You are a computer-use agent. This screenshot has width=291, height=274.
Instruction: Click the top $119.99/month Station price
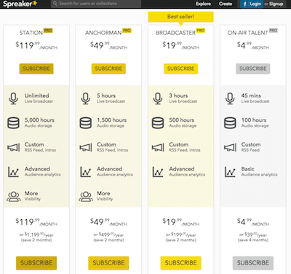pyautogui.click(x=36, y=45)
